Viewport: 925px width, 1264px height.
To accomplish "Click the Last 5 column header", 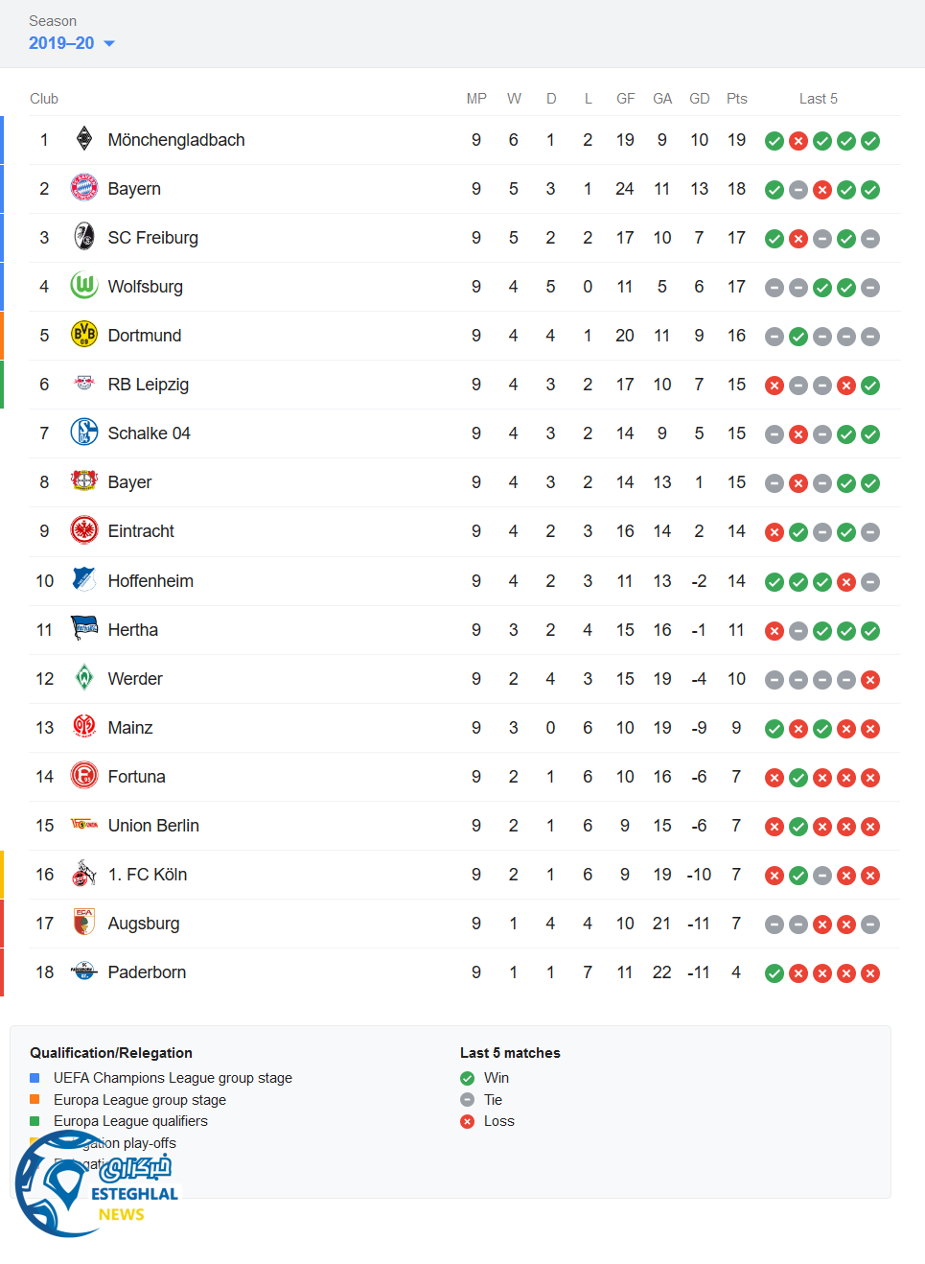I will pos(819,99).
